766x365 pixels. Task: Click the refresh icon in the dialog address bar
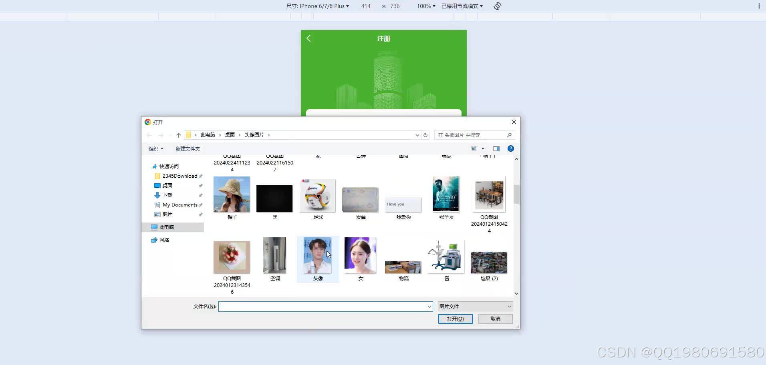tap(425, 135)
